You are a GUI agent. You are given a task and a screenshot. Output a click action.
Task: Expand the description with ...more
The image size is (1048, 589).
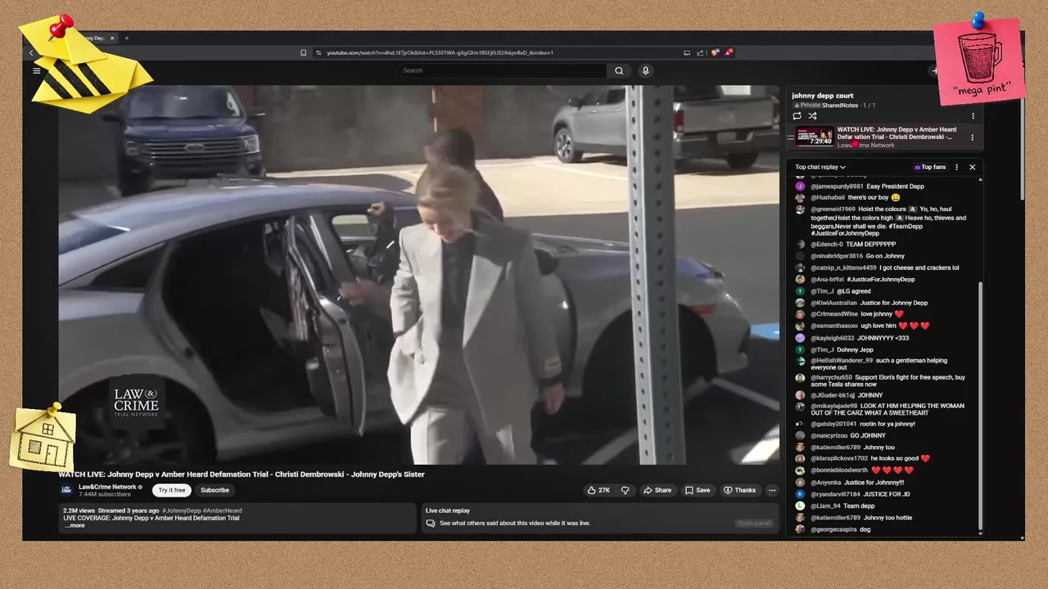tap(75, 525)
